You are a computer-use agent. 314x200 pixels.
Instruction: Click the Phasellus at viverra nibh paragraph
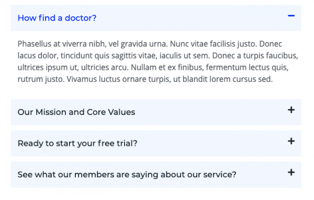tap(158, 61)
